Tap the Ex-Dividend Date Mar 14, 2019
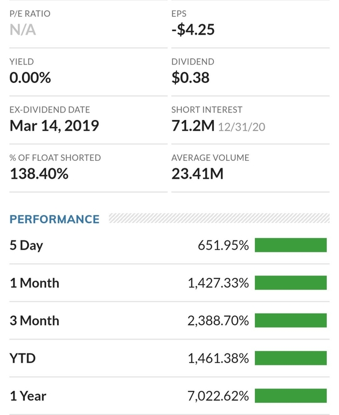339x415 pixels. 54,126
